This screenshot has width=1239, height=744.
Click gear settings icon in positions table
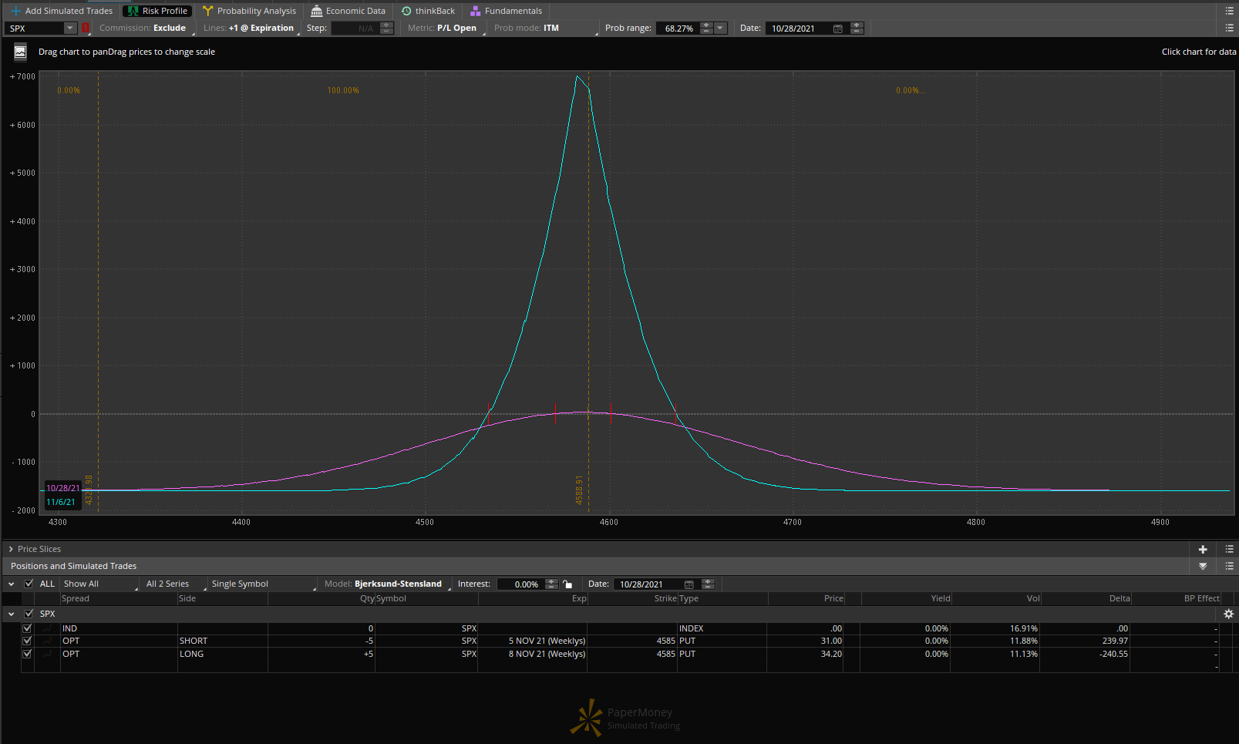tap(1228, 614)
